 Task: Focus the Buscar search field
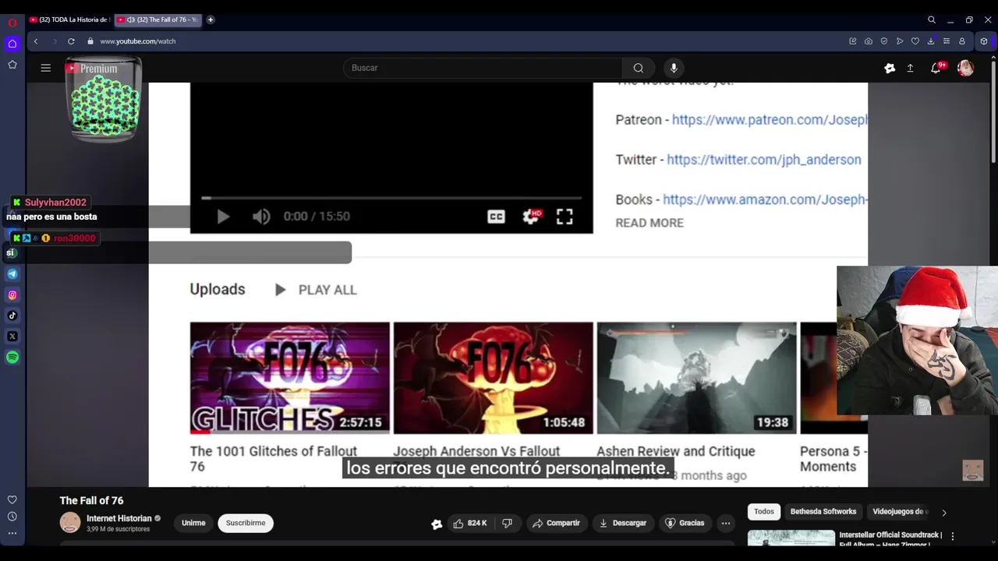483,68
